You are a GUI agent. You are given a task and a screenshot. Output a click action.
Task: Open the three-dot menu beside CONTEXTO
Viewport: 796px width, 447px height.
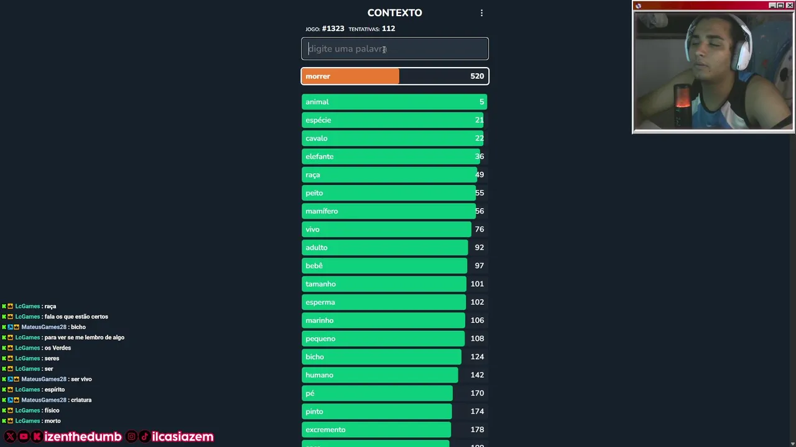point(481,13)
